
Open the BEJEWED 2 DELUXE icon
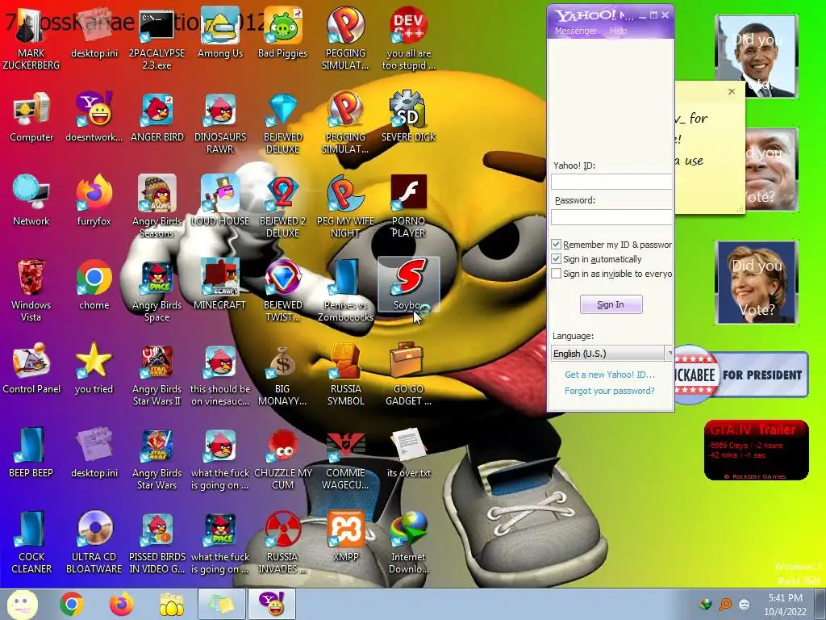(x=282, y=206)
